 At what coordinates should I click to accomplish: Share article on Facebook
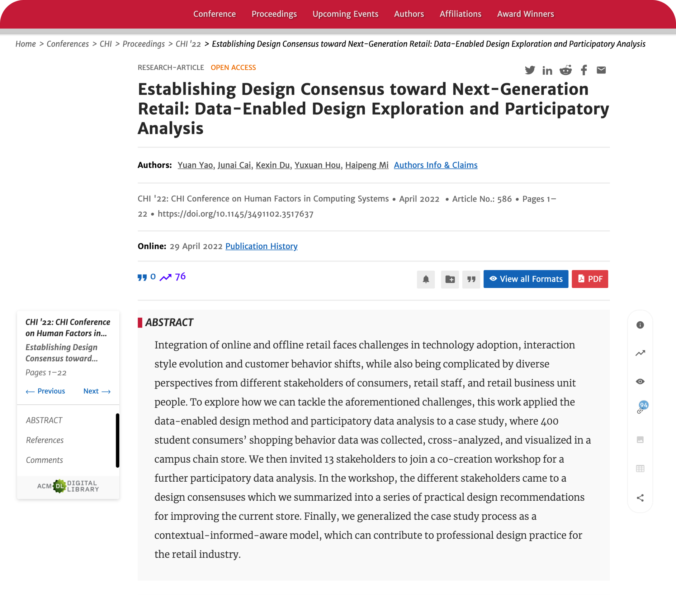584,70
